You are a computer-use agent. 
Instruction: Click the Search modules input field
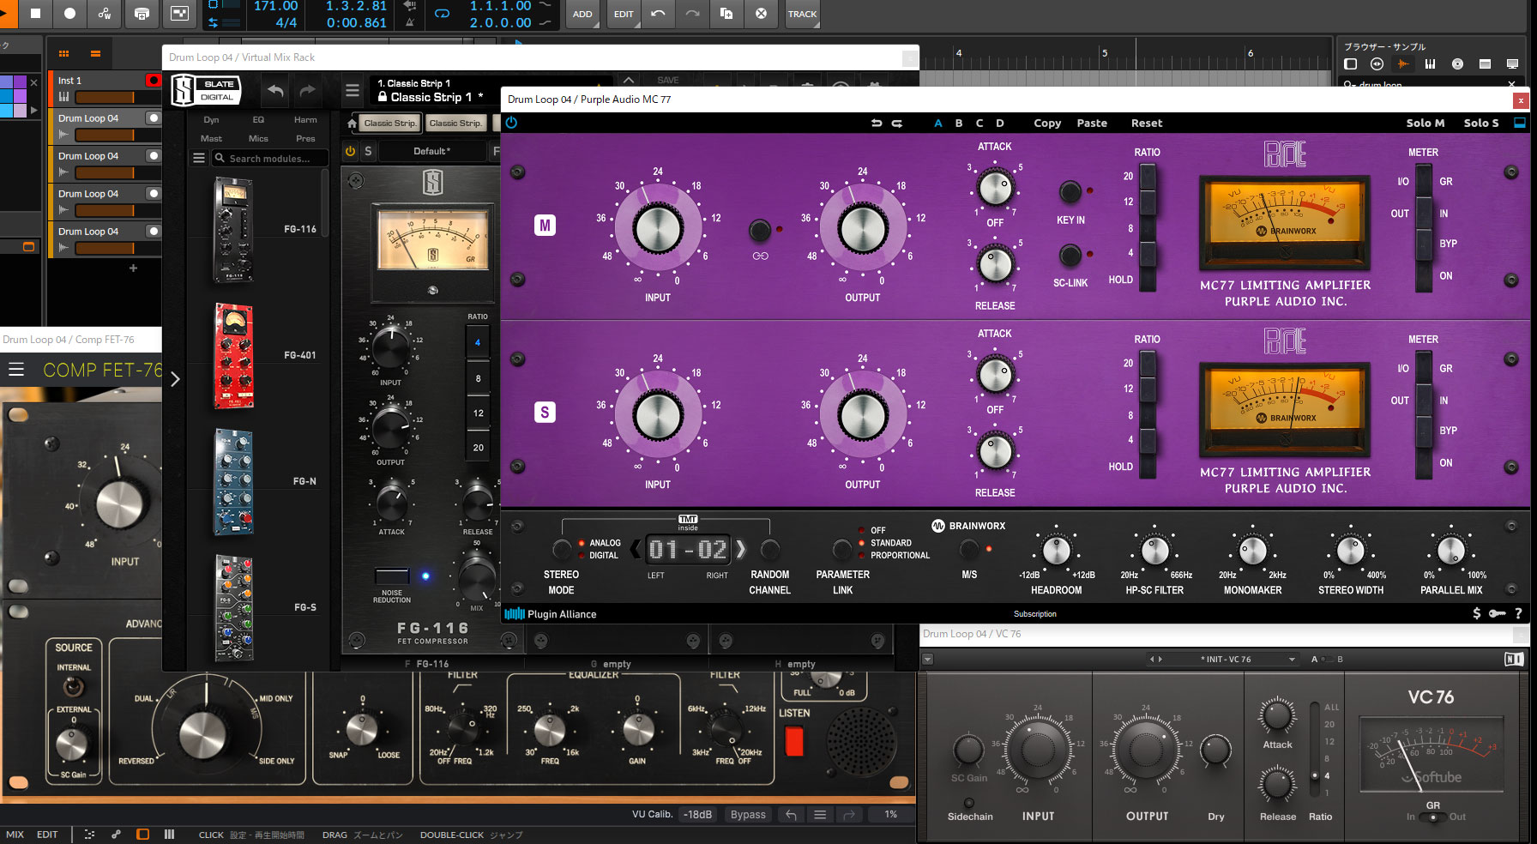(270, 158)
